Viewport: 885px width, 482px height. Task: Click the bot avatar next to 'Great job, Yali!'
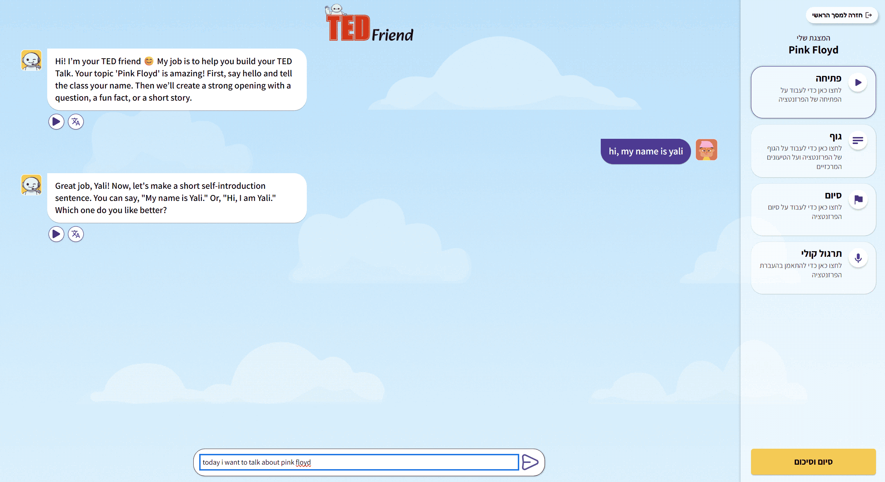(x=31, y=185)
